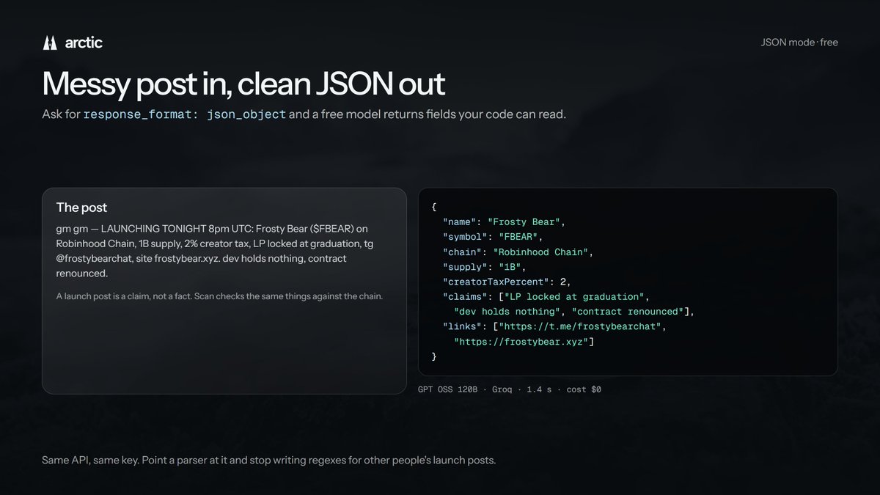Click the JSON line "supply": "1B"
Image resolution: width=880 pixels, height=495 pixels.
(x=485, y=267)
